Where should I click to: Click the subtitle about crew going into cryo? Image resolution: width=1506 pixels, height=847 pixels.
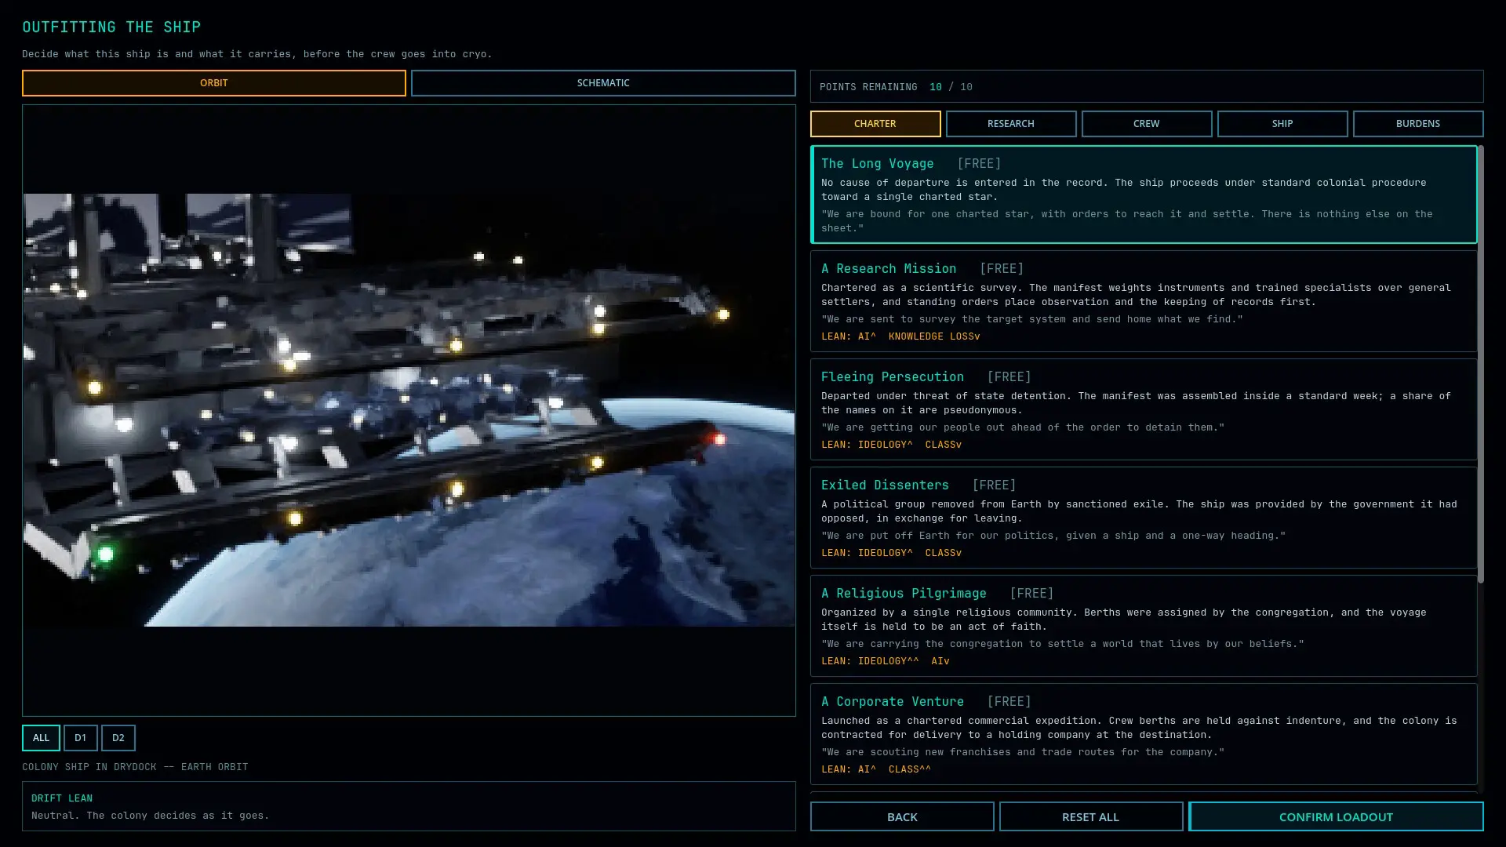tap(257, 54)
